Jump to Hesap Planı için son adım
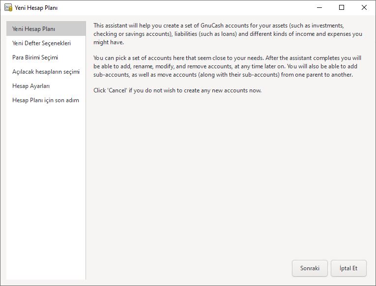Image resolution: width=376 pixels, height=286 pixels. 46,100
